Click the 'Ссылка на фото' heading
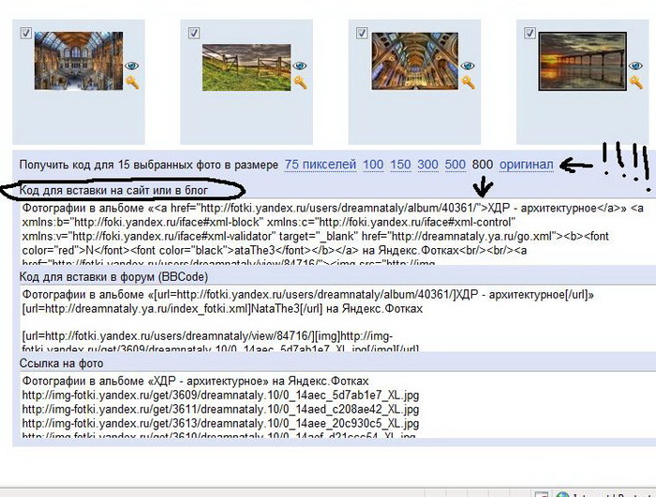The height and width of the screenshot is (497, 656). tap(62, 363)
